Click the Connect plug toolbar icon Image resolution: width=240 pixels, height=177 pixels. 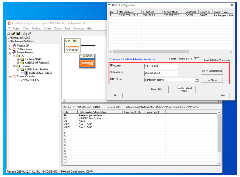pos(30,33)
